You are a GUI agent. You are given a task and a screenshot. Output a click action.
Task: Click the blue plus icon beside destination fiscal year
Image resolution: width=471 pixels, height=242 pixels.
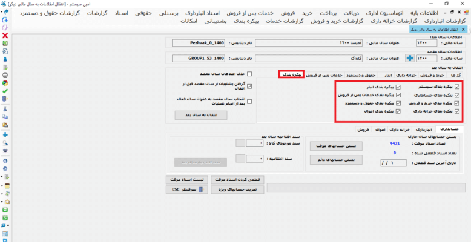tap(409, 58)
